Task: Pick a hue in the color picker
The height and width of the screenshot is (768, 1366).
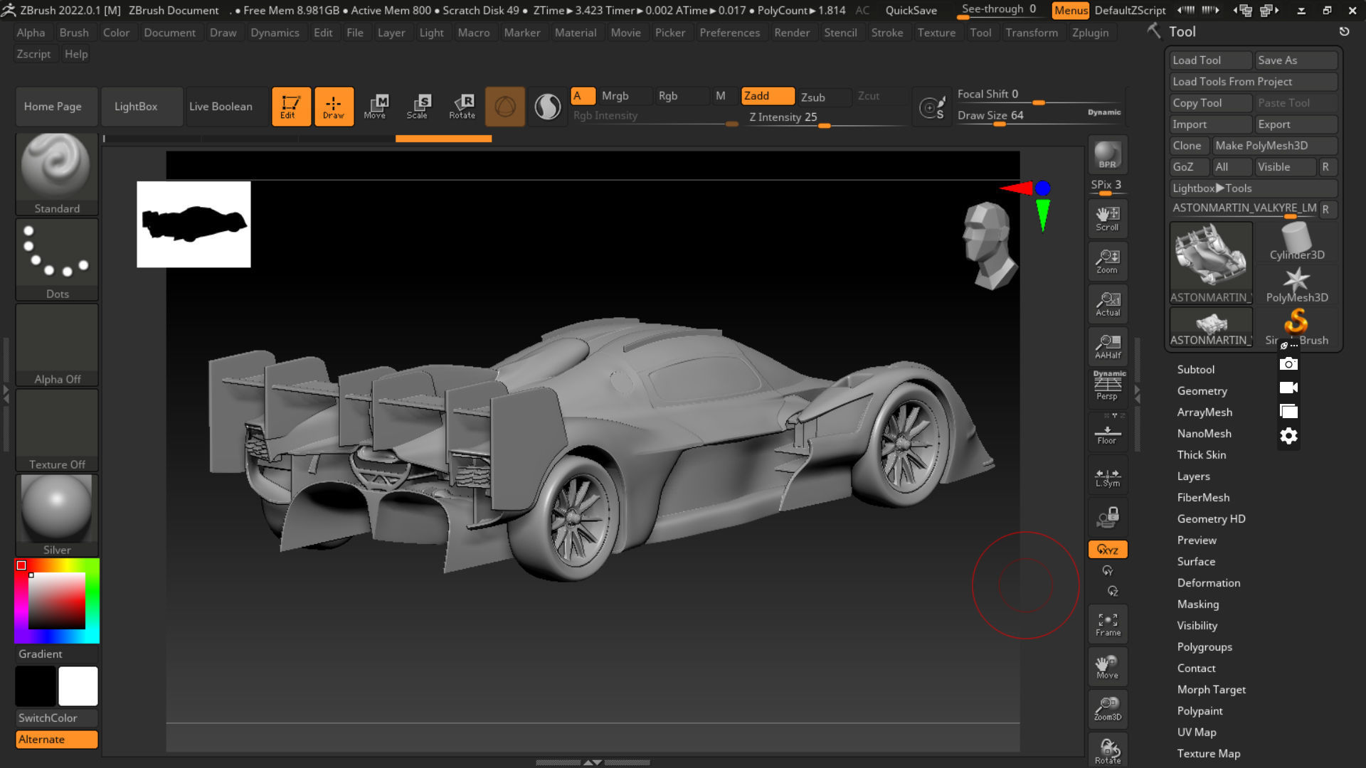Action: [x=57, y=601]
